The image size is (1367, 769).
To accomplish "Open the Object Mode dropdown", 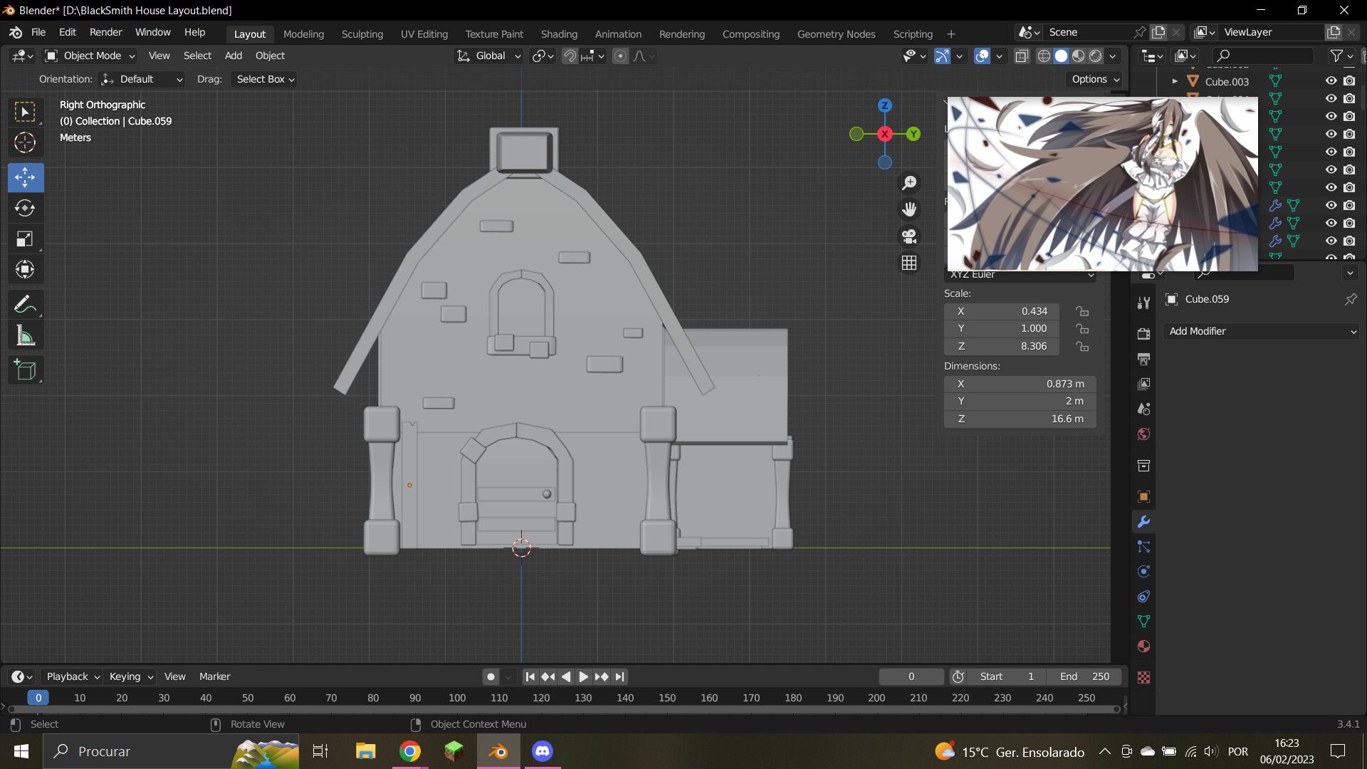I will pos(89,56).
